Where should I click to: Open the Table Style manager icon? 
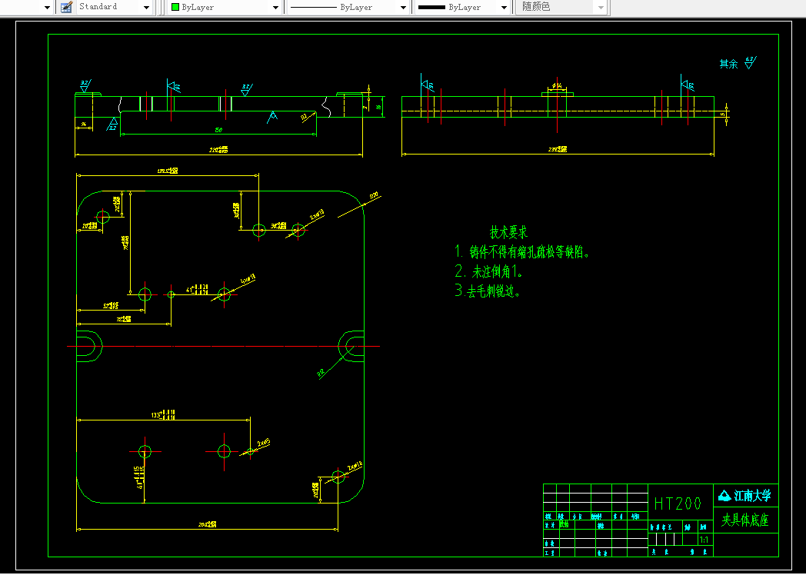(x=66, y=7)
